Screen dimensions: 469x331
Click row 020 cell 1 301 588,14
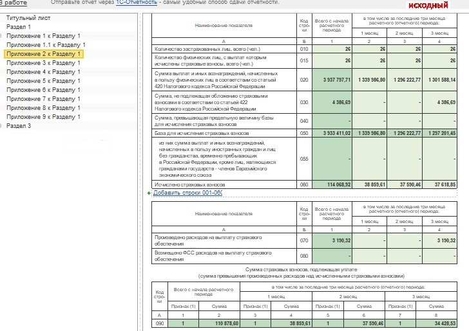[439, 80]
